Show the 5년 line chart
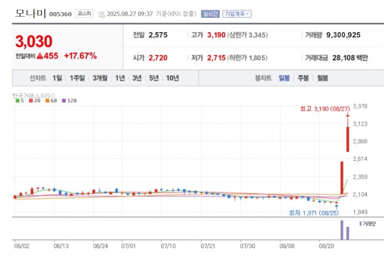 [x=154, y=78]
